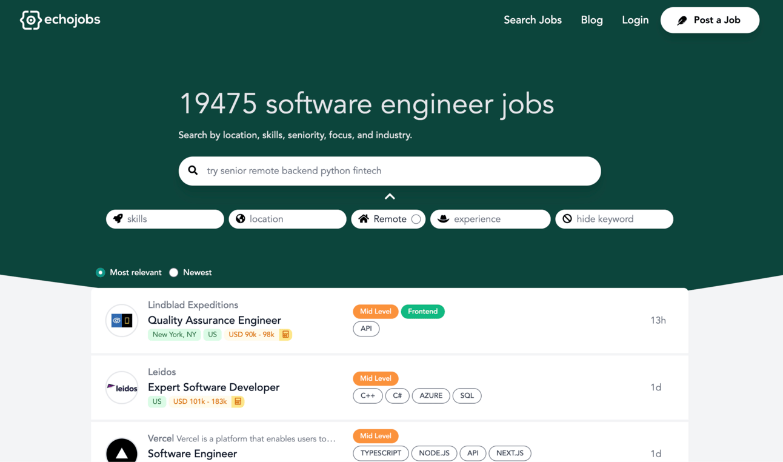
Task: Click the US tag on Lindblad job
Action: [x=212, y=335]
